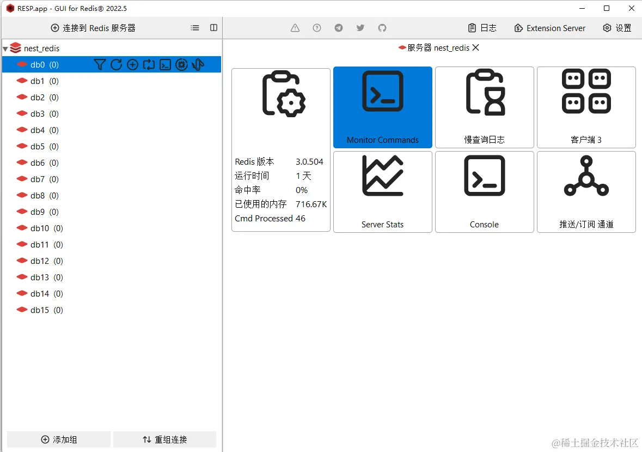This screenshot has width=642, height=452.
Task: Click Redis 版本 3.0.504 value
Action: 309,162
